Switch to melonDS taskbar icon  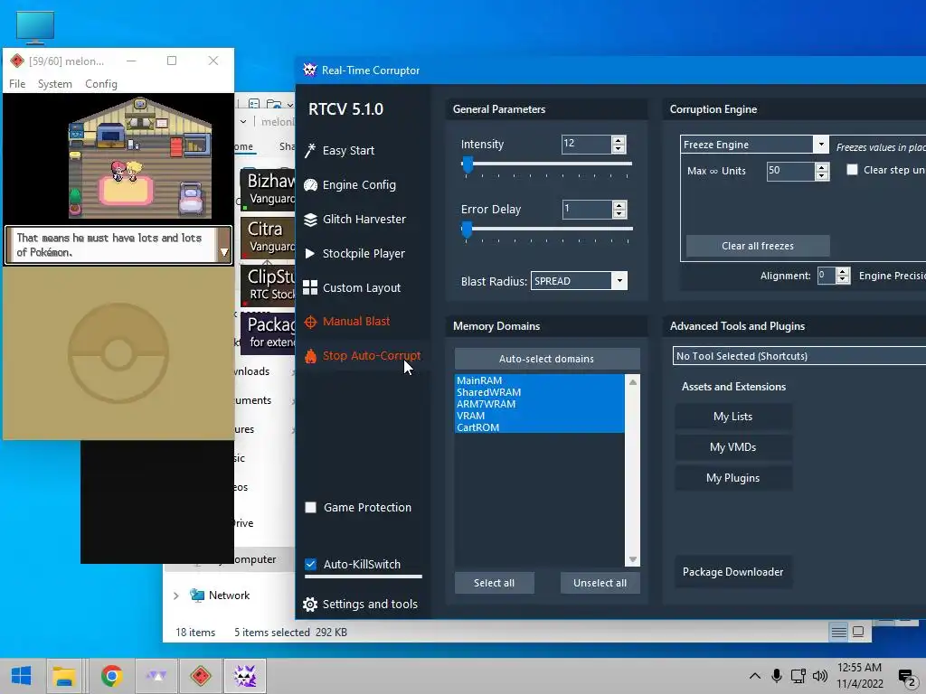[x=201, y=676]
